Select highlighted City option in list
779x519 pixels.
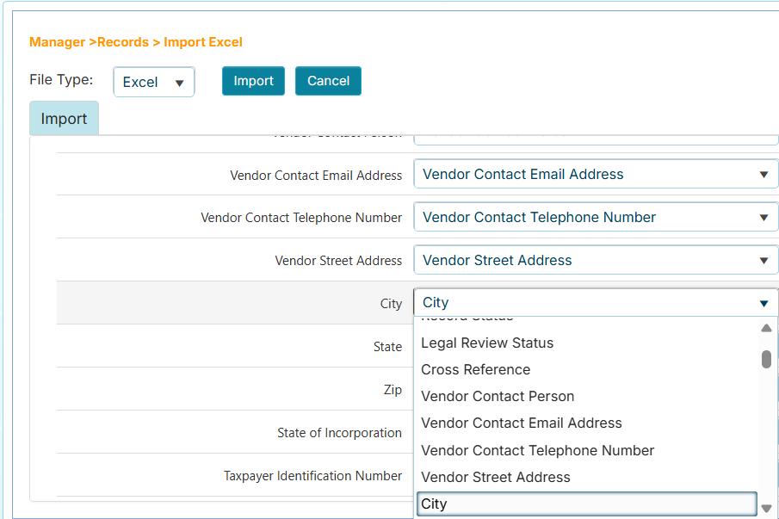587,504
